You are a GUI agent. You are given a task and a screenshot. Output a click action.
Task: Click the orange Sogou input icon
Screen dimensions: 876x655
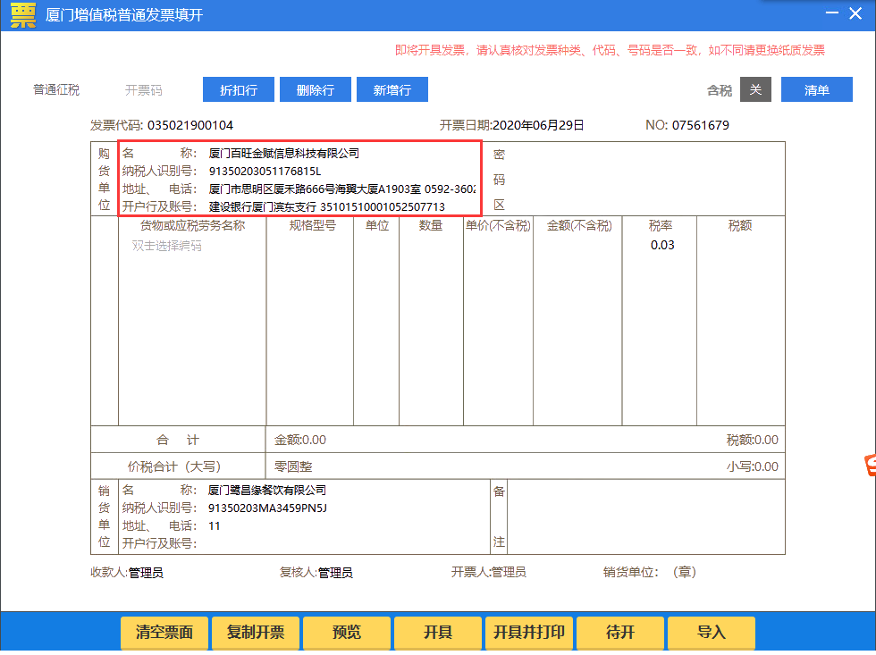click(870, 466)
